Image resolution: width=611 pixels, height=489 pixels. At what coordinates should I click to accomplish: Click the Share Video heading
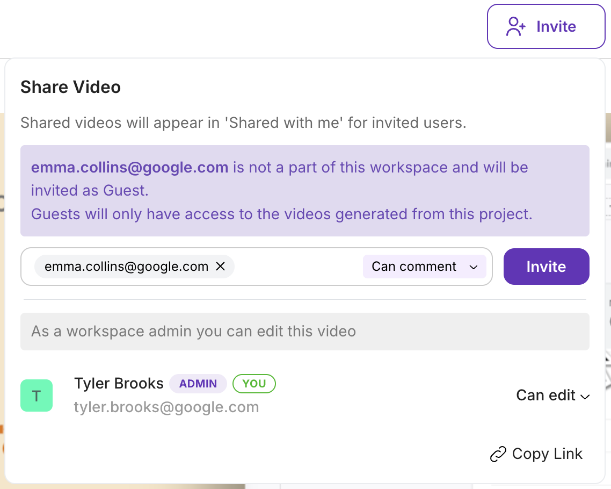70,87
